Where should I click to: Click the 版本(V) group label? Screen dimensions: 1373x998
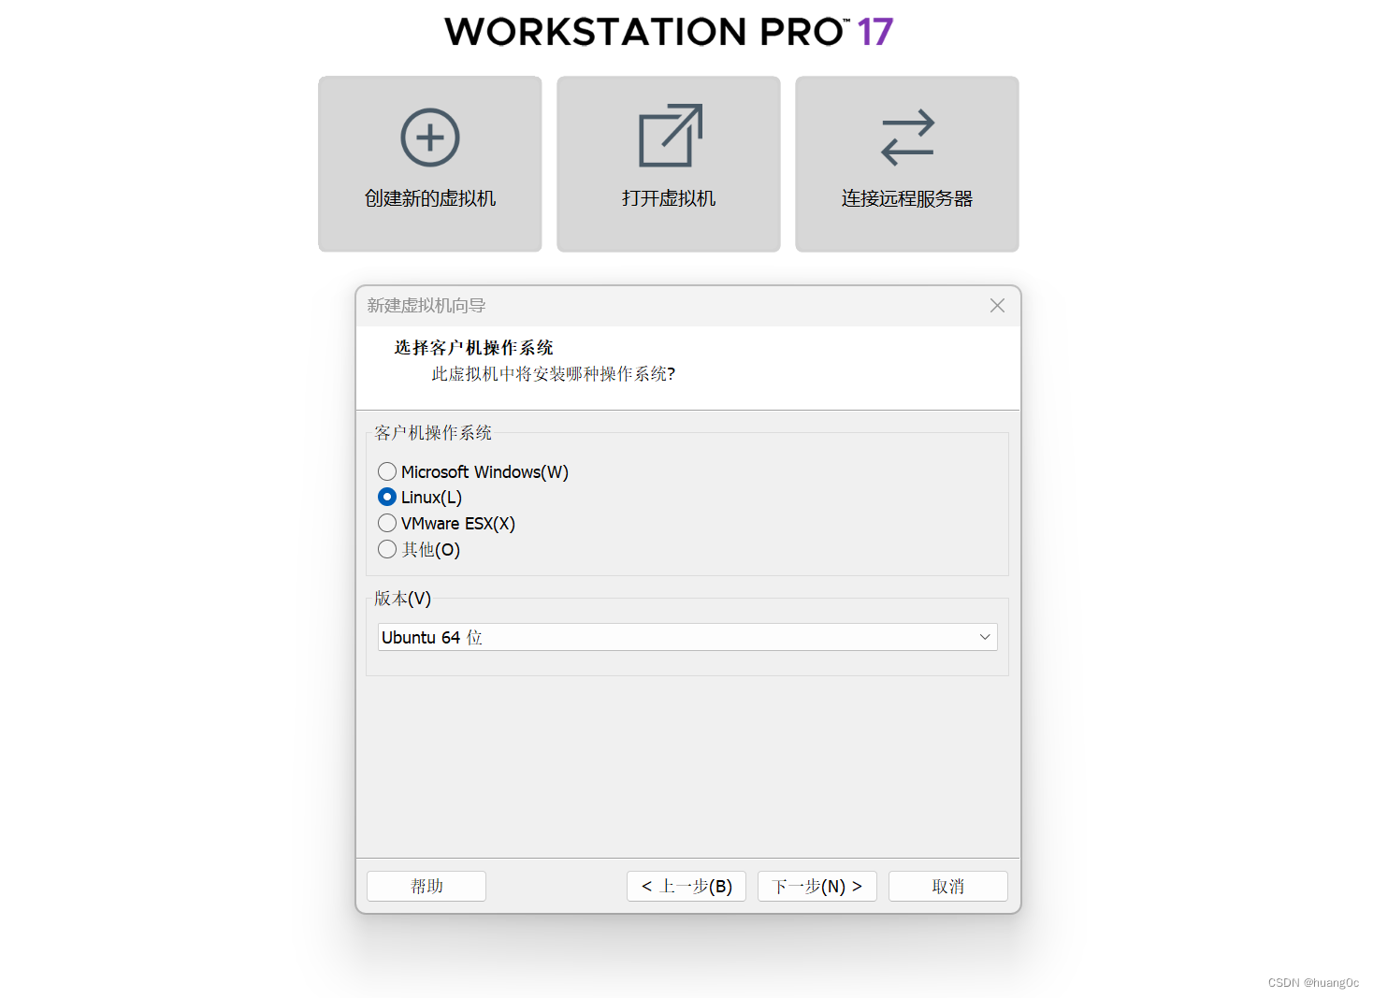(403, 599)
